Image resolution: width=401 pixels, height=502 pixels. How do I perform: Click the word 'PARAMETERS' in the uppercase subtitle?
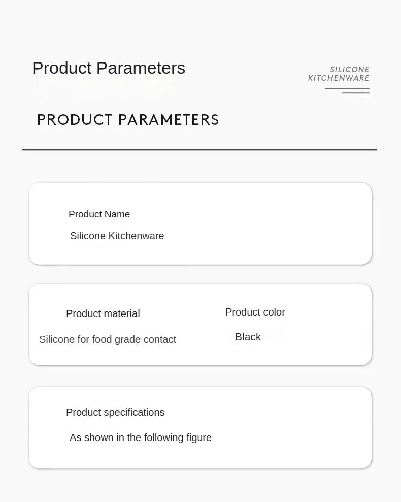coord(169,120)
